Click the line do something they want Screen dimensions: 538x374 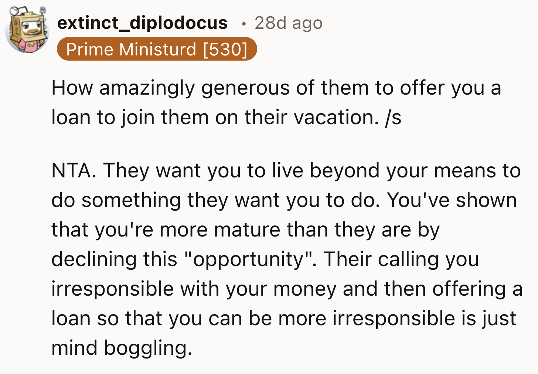284,200
